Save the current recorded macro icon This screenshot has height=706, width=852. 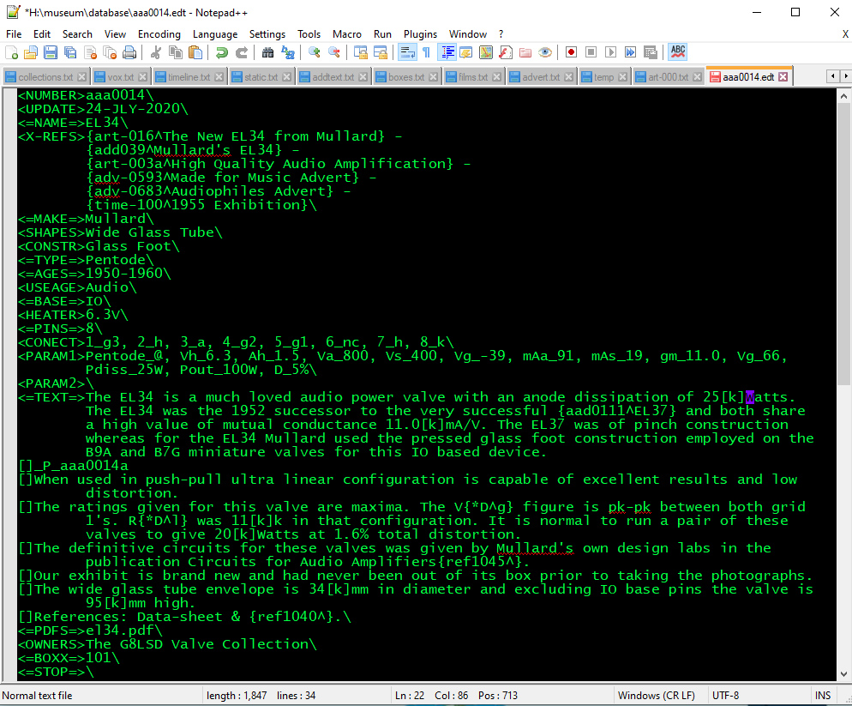[x=651, y=52]
